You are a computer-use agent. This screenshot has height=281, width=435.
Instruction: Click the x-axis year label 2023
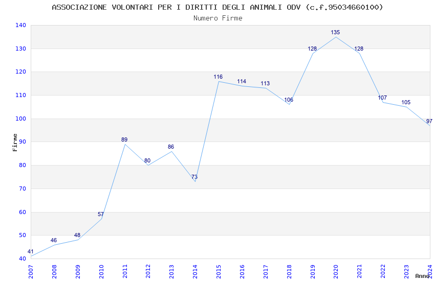406,272
